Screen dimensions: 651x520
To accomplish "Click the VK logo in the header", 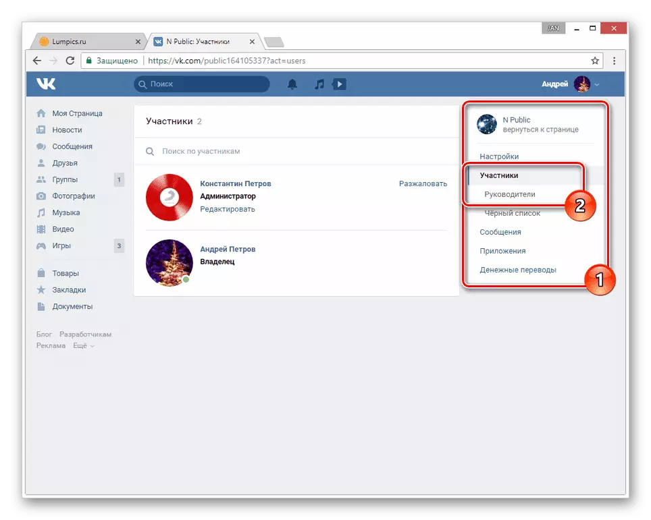I will (46, 84).
